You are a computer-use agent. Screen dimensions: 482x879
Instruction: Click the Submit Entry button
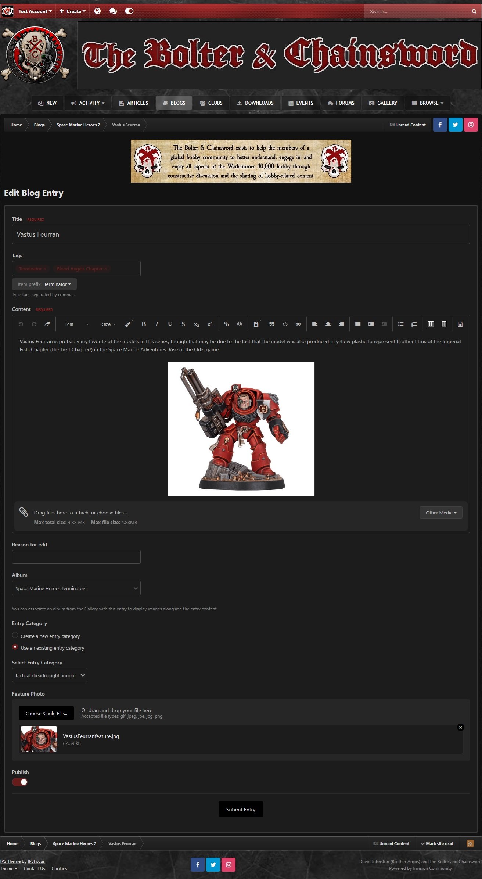(x=241, y=810)
